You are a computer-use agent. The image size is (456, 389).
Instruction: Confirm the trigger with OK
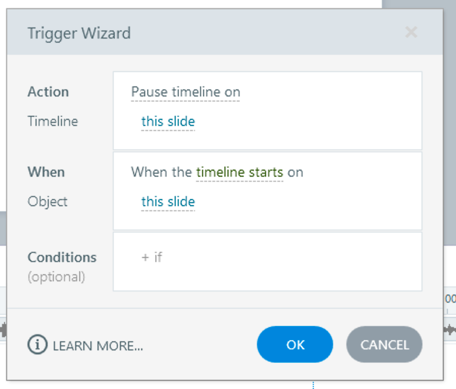click(295, 345)
